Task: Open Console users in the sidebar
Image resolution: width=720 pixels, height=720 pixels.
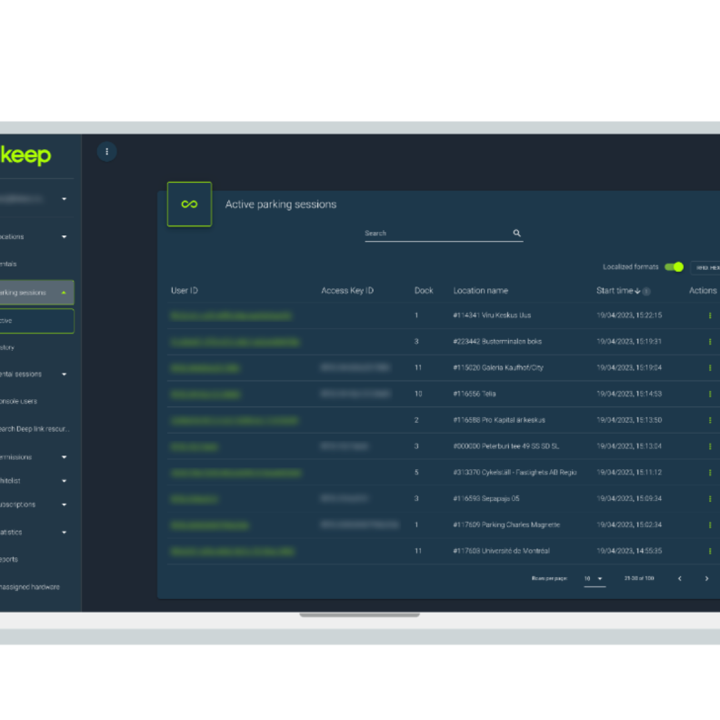Action: pyautogui.click(x=20, y=401)
